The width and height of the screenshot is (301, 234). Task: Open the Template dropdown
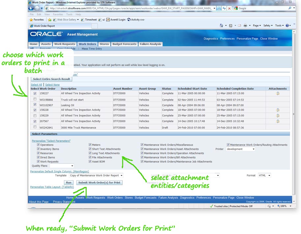pyautogui.click(x=96, y=175)
